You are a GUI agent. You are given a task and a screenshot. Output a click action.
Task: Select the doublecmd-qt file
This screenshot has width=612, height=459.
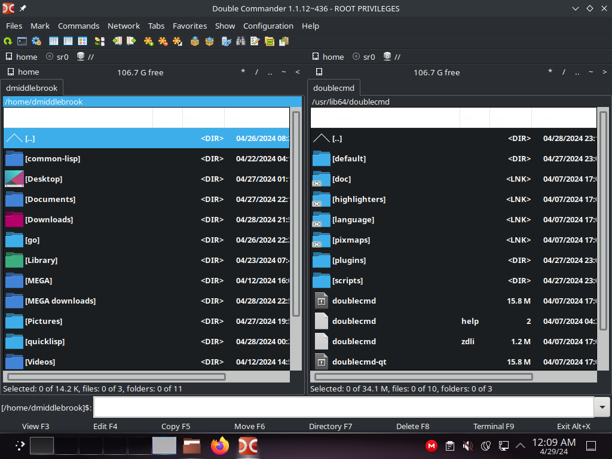point(454,362)
